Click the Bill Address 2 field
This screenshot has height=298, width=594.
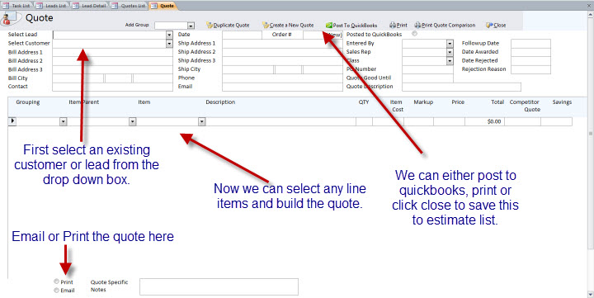point(112,61)
